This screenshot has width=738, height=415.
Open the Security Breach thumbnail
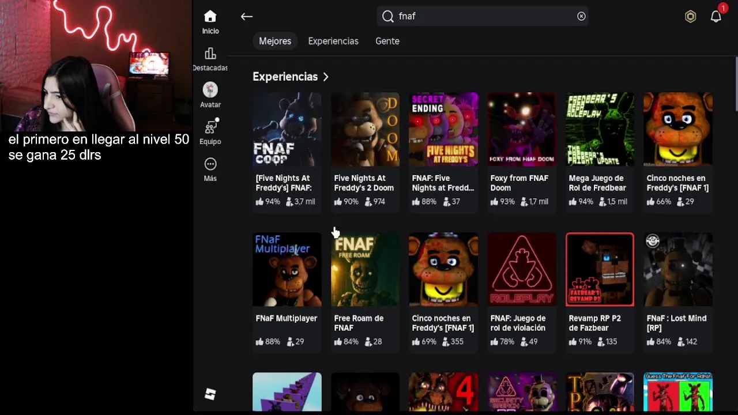(x=522, y=392)
